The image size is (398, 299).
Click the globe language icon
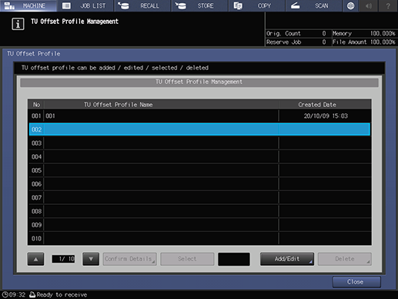[350, 5]
